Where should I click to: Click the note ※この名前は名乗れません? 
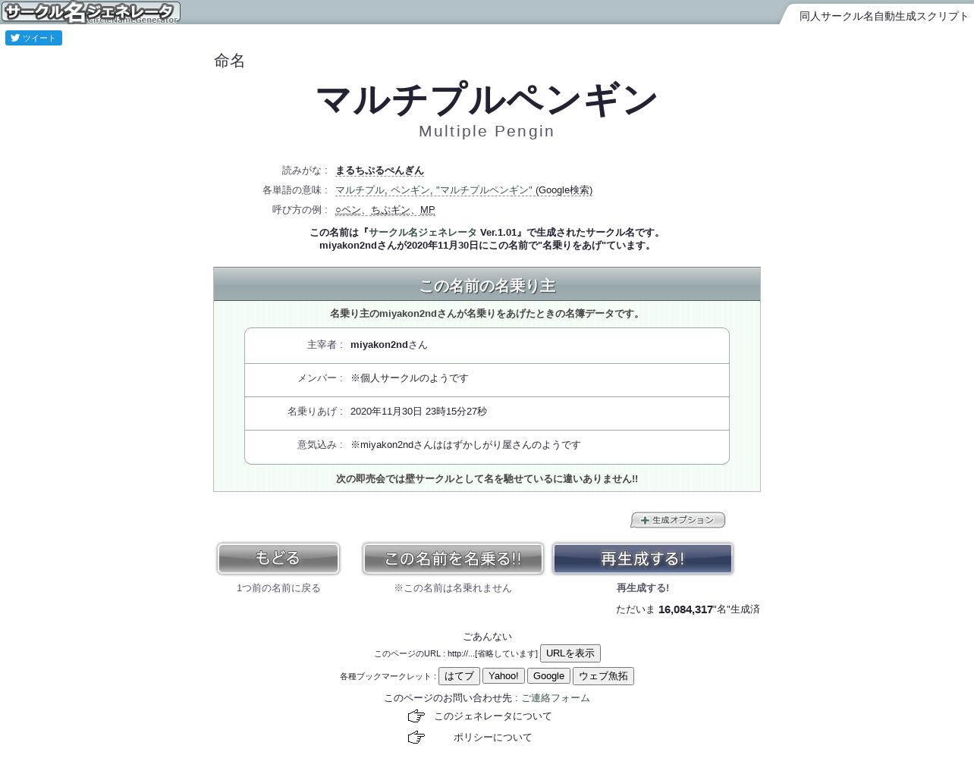point(453,588)
